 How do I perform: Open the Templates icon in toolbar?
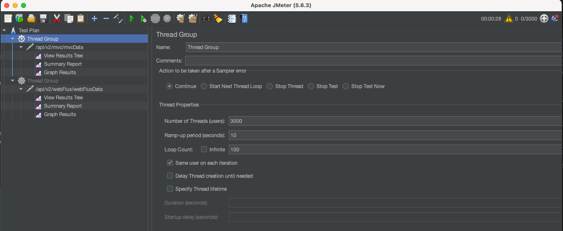(19, 18)
